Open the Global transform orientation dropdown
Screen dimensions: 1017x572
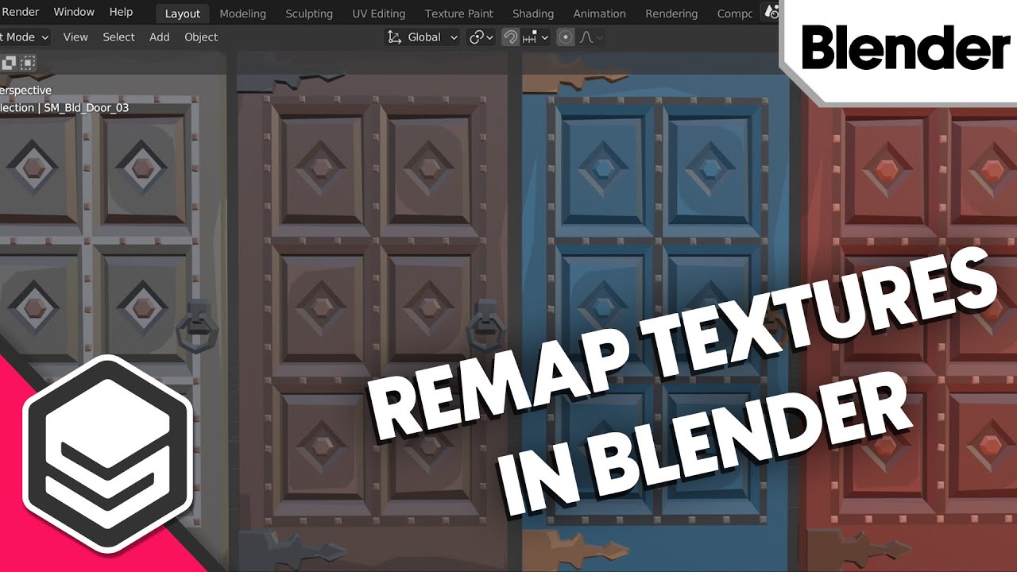(x=423, y=37)
